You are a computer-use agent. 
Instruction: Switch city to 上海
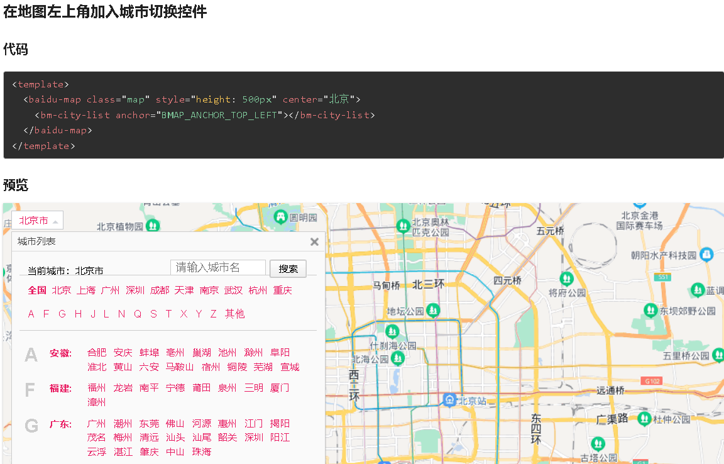click(x=86, y=290)
